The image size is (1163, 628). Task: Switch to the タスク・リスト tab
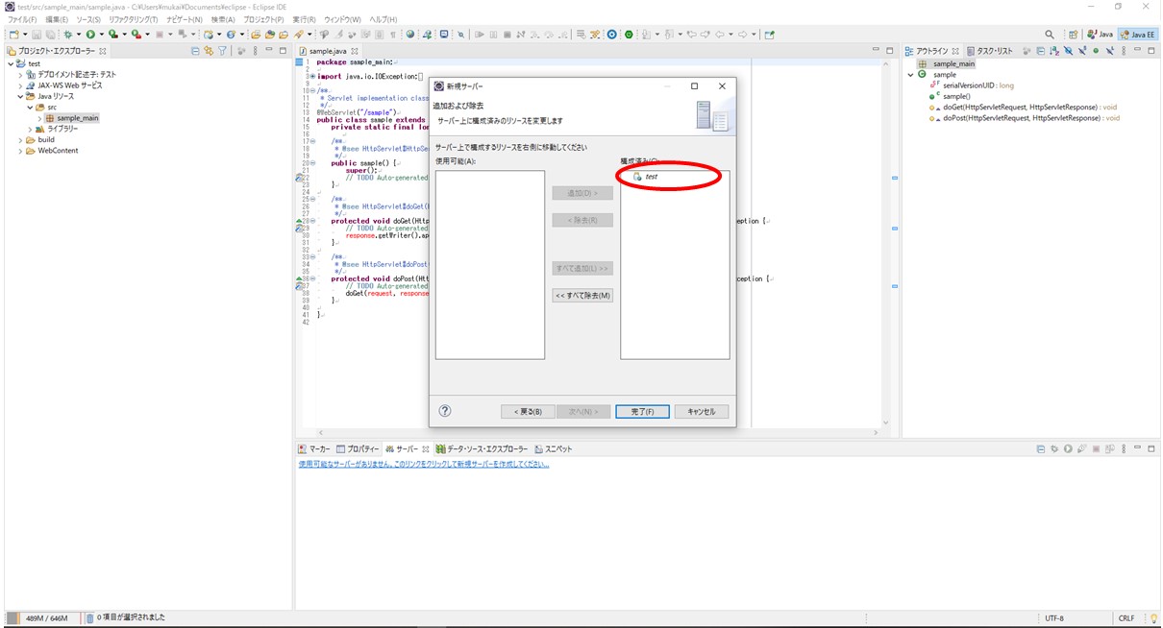(989, 51)
